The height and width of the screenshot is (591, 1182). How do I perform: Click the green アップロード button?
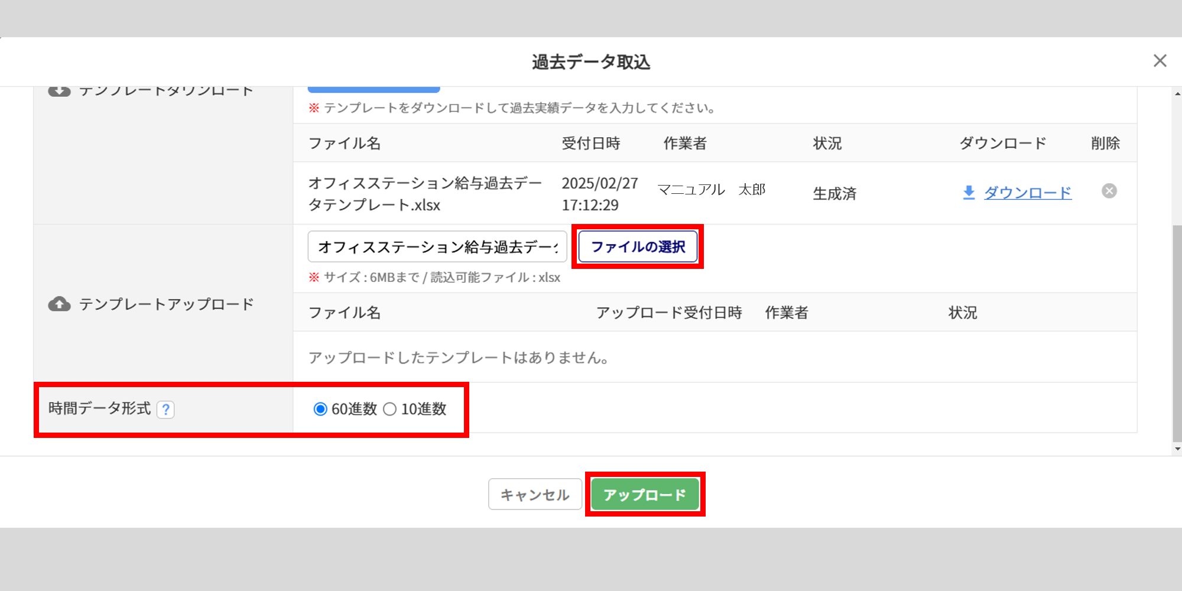[645, 494]
